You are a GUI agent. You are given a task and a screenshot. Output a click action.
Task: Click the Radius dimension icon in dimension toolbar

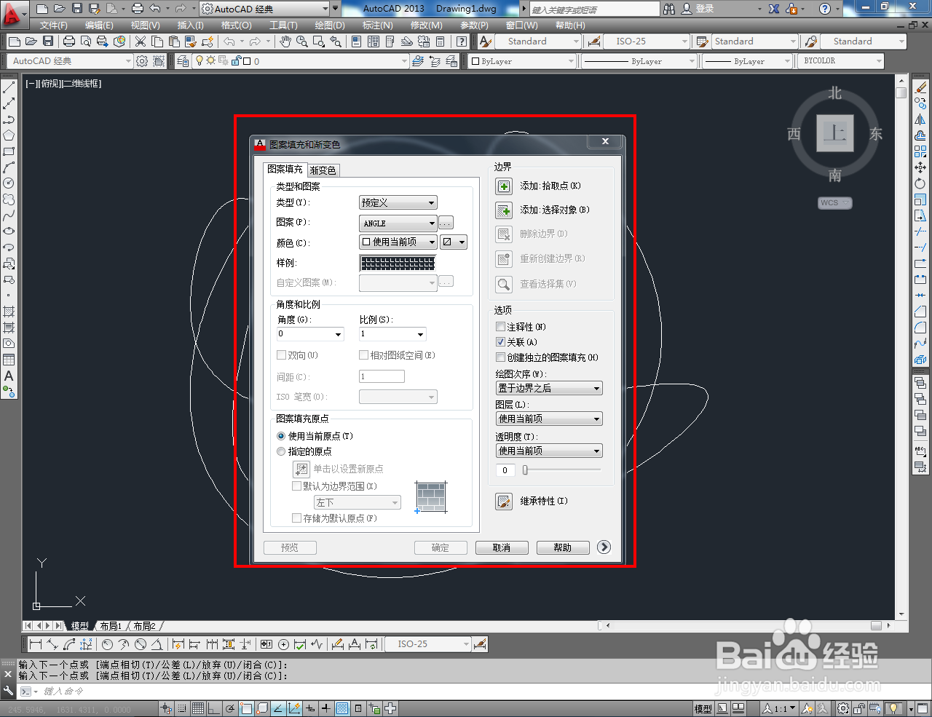pyautogui.click(x=108, y=644)
